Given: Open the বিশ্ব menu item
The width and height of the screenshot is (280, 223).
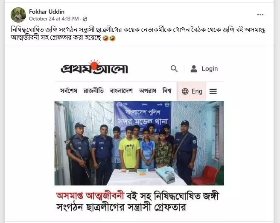Looking at the screenshot, I should [167, 91].
